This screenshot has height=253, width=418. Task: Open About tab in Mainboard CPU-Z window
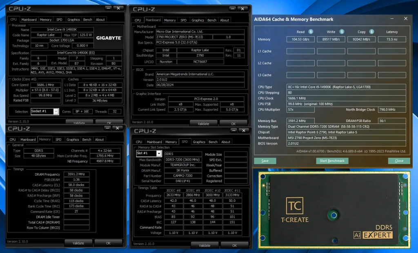(225, 20)
